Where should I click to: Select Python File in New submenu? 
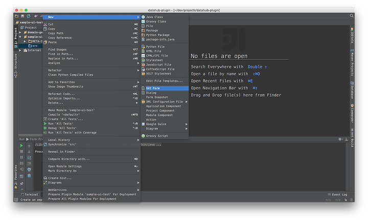coord(165,46)
